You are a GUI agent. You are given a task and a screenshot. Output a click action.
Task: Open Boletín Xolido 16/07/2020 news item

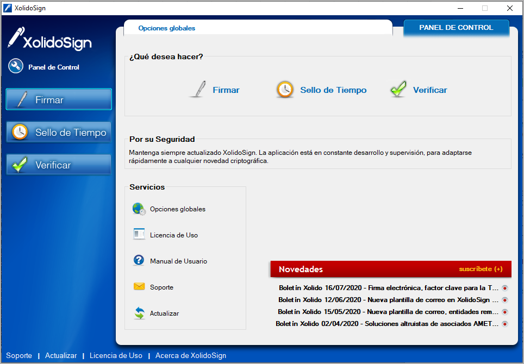[x=388, y=288]
